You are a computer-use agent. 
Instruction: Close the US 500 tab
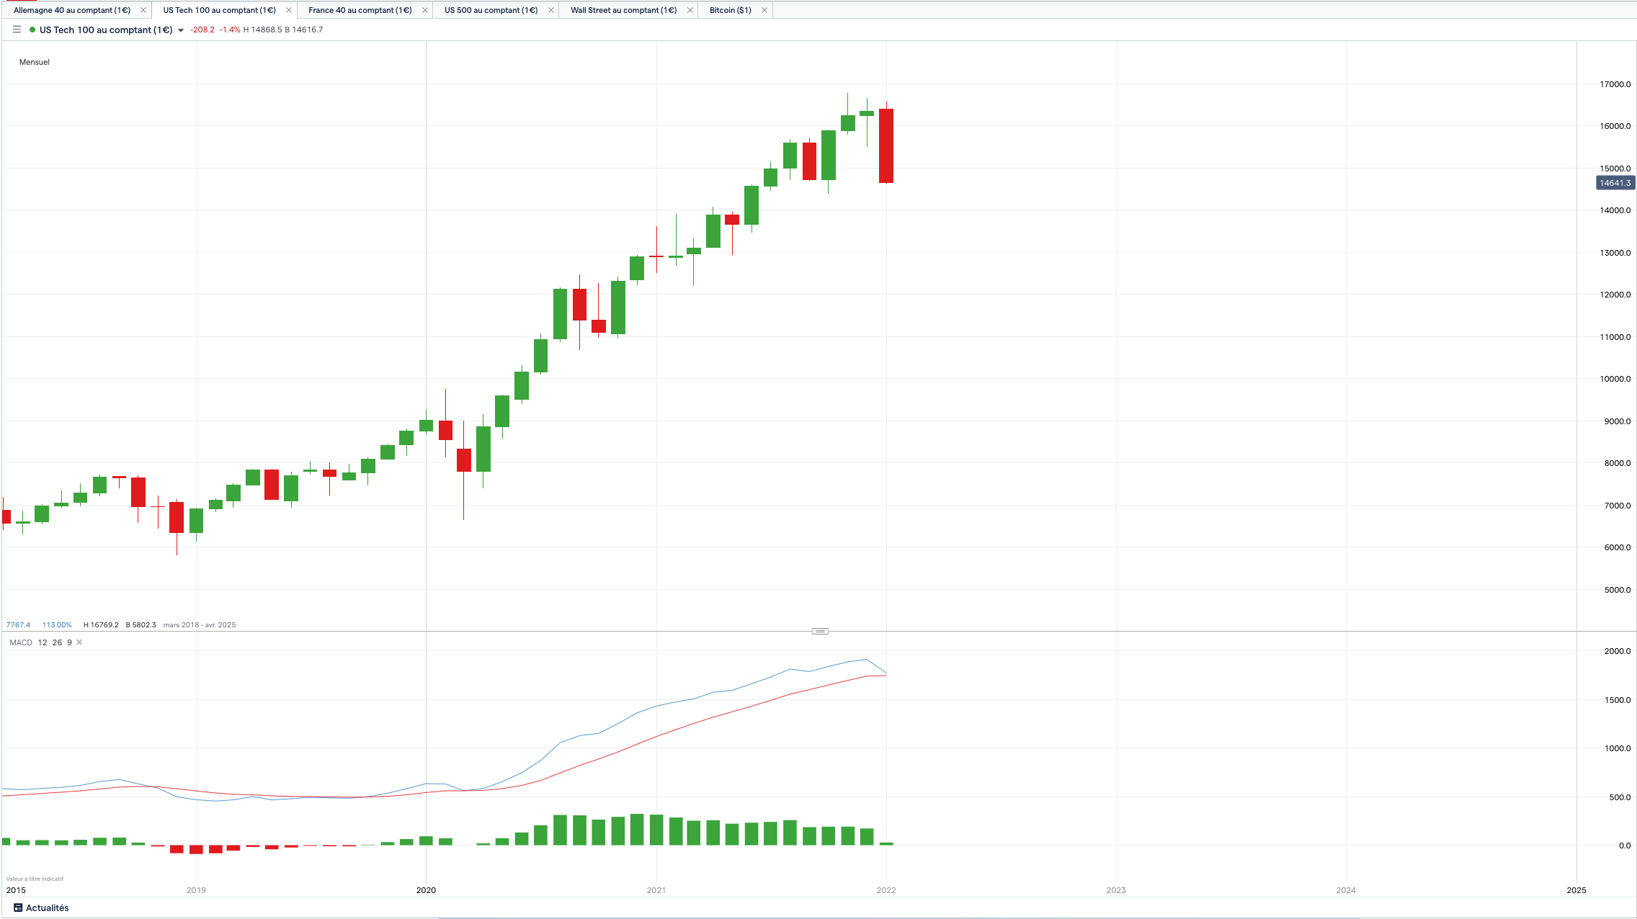(x=551, y=10)
